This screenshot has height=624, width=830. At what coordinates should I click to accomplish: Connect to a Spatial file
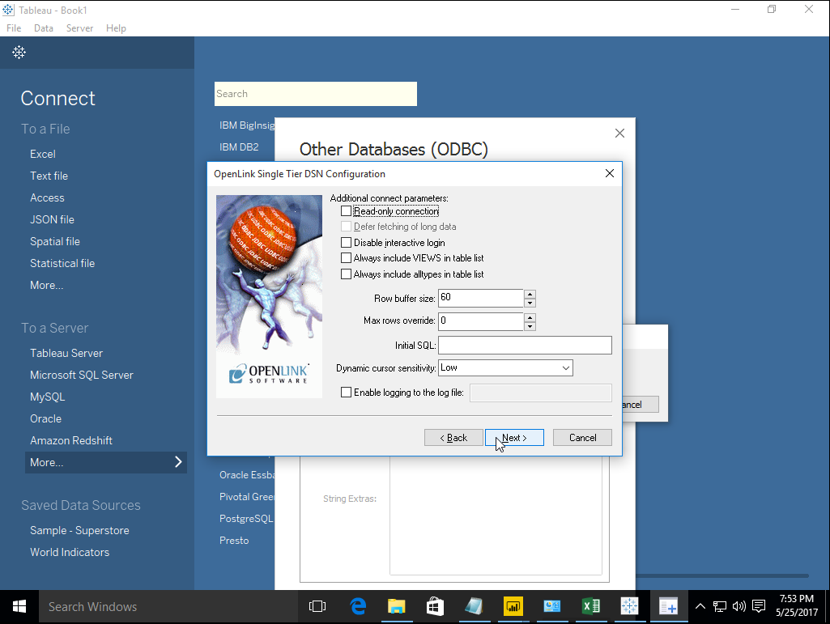54,241
